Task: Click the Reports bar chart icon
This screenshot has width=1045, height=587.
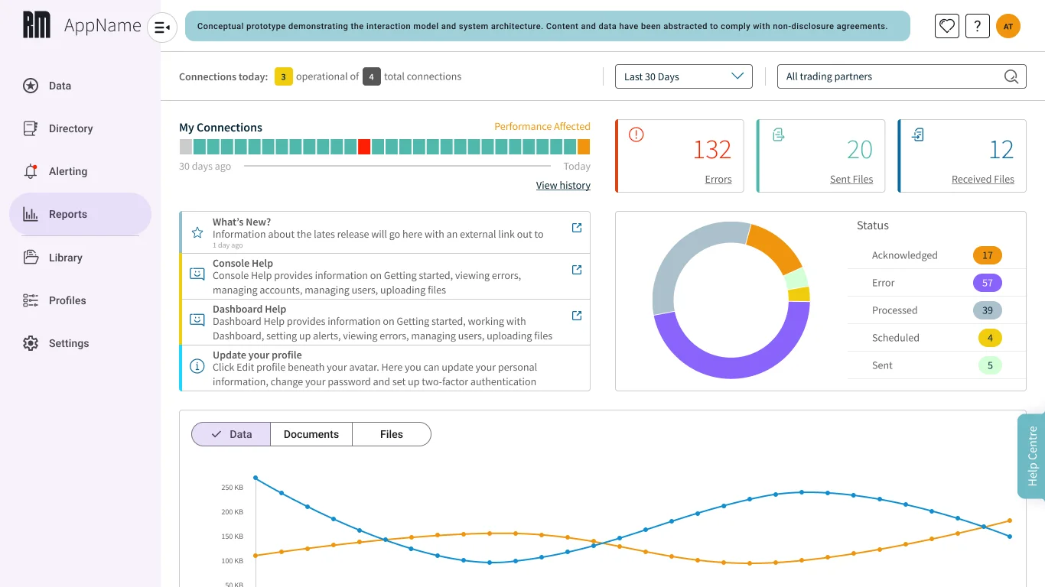Action: (31, 214)
